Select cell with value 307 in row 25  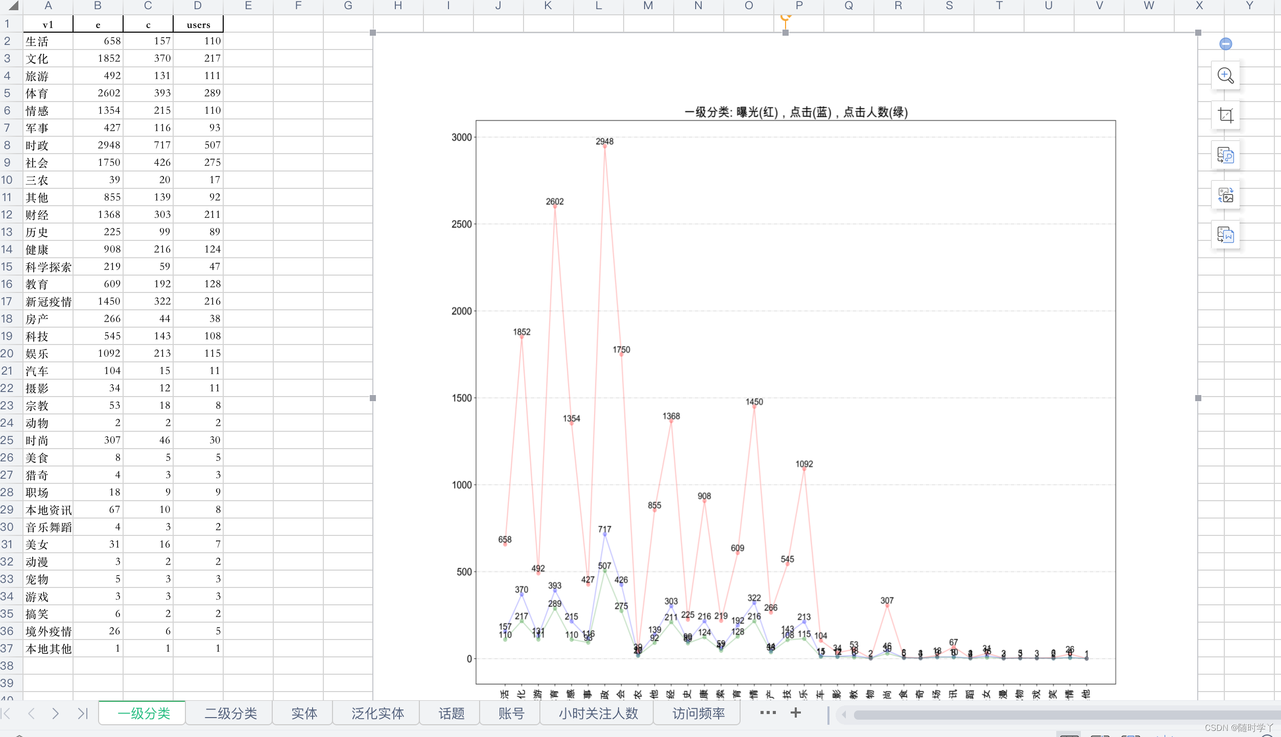pyautogui.click(x=98, y=440)
